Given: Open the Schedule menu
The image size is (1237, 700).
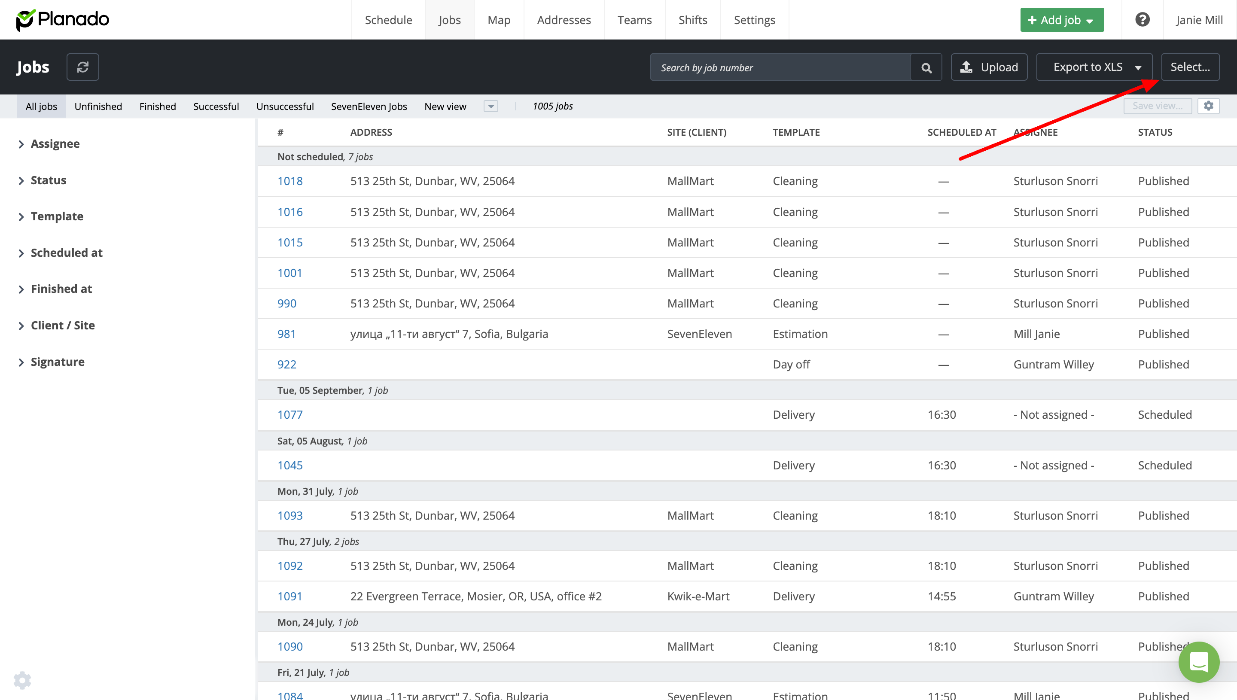Looking at the screenshot, I should 388,20.
